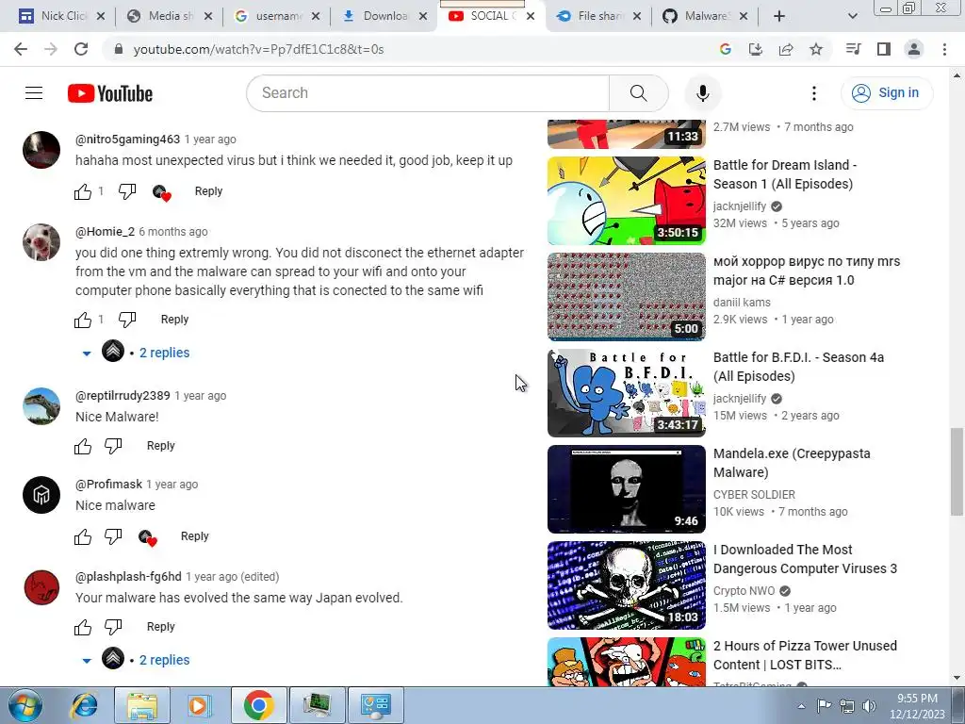Click the Google icon in address bar

click(x=726, y=49)
